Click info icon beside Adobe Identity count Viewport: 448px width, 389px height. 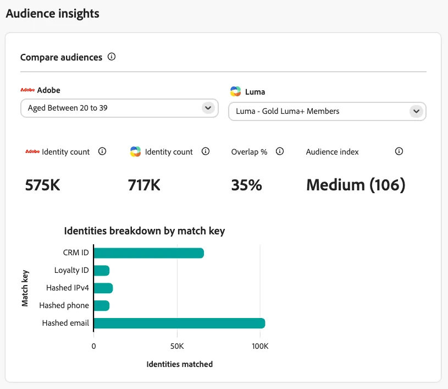[102, 151]
